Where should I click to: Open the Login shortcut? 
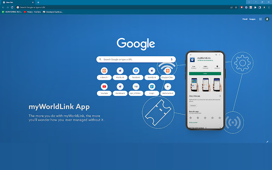(x=152, y=90)
